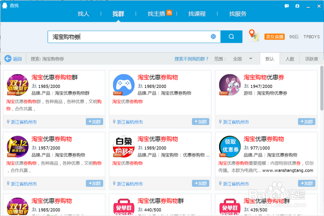
Task: Join the 1957/2000 member group
Action: [94, 183]
